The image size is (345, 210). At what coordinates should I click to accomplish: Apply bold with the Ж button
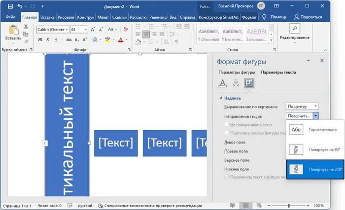(40, 39)
